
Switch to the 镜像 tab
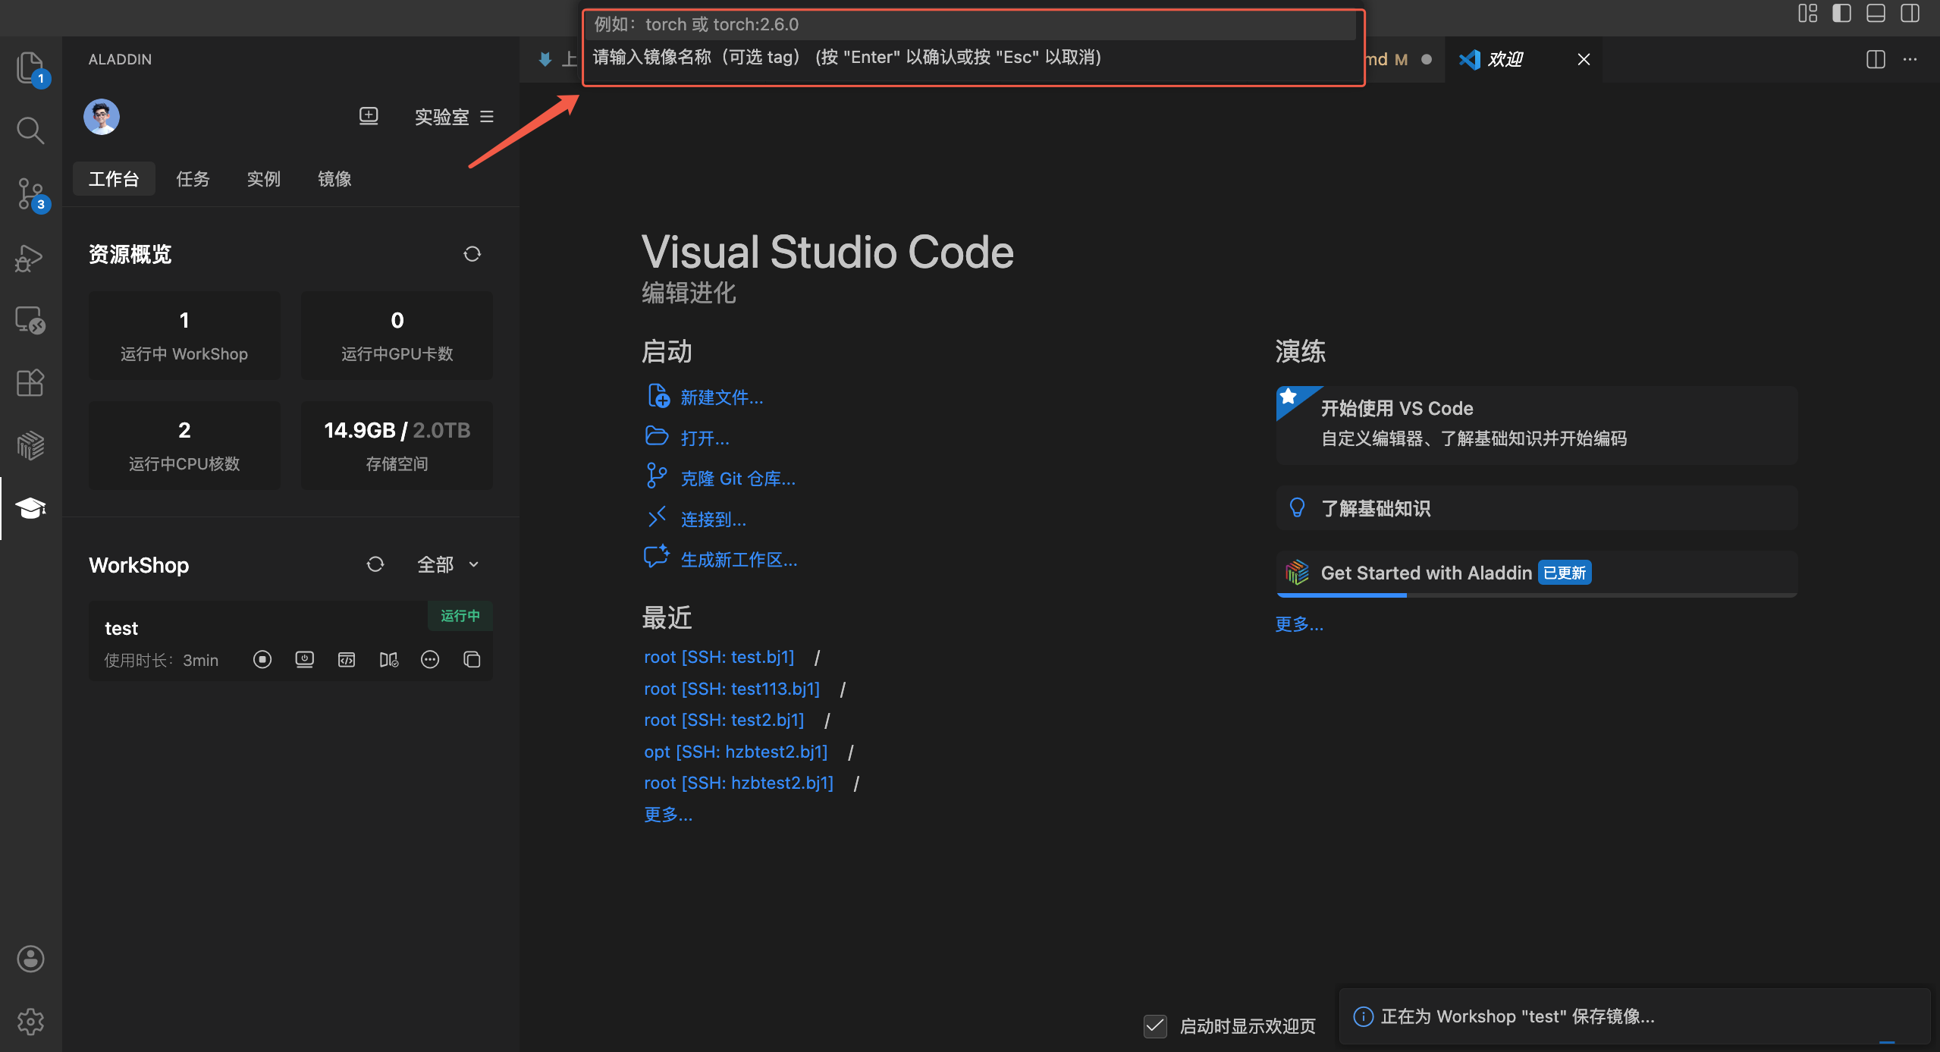click(334, 179)
